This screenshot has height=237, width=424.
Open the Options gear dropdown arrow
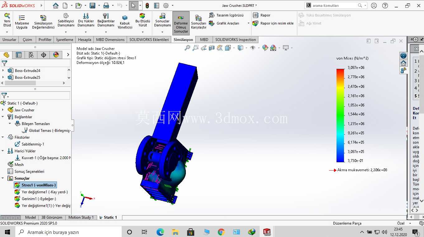point(172,6)
